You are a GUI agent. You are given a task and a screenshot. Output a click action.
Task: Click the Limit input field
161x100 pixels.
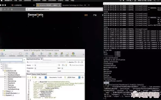click(73, 71)
